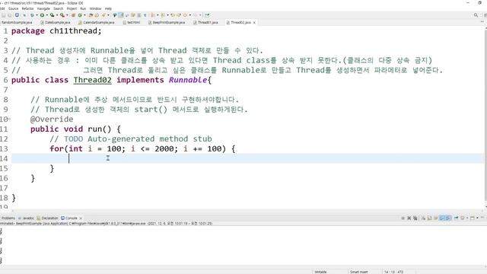The image size is (487, 274).
Task: Open a Terminal from the toolbar
Action: click(17, 15)
